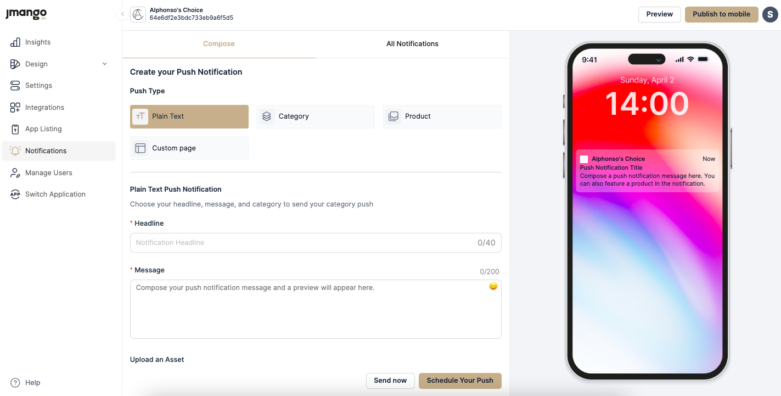Image resolution: width=781 pixels, height=396 pixels.
Task: Click the Notification Headline input field
Action: (x=316, y=243)
